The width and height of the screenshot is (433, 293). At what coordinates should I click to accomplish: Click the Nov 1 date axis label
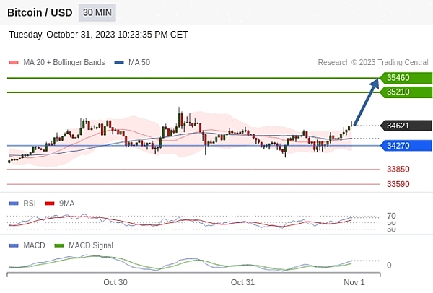pos(354,282)
